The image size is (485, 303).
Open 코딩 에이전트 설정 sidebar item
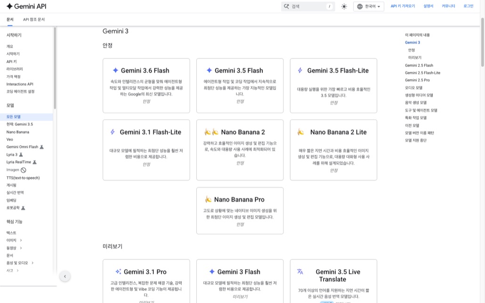(x=20, y=91)
